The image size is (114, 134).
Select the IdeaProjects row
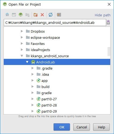click(57, 50)
